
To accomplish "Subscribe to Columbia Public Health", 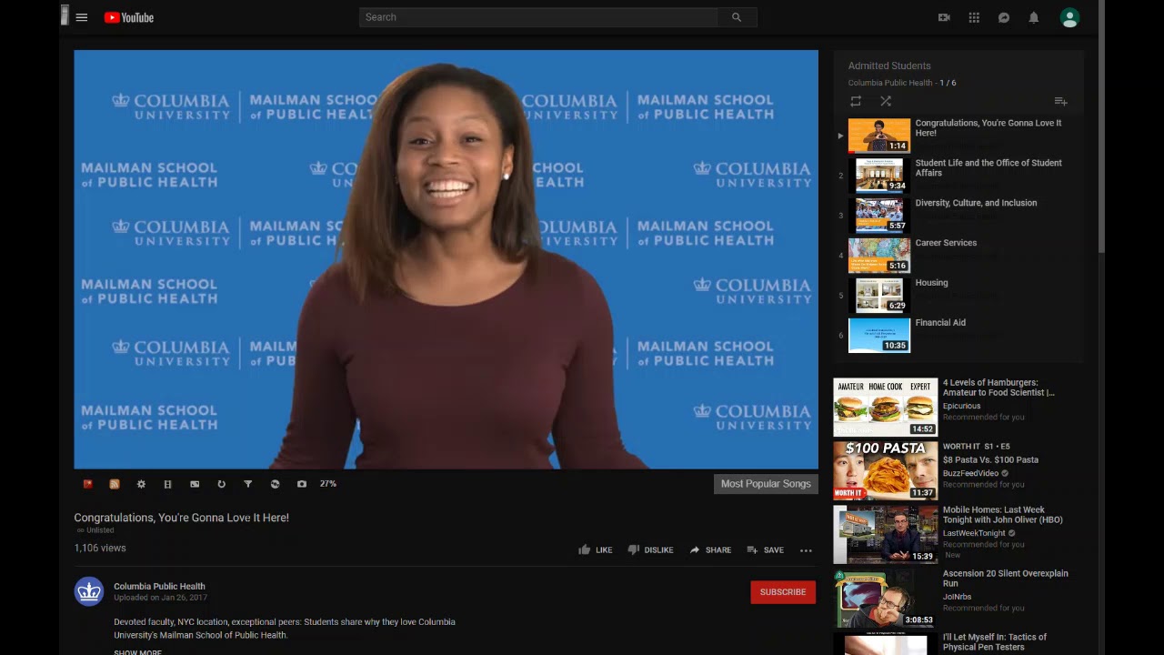I will (783, 592).
